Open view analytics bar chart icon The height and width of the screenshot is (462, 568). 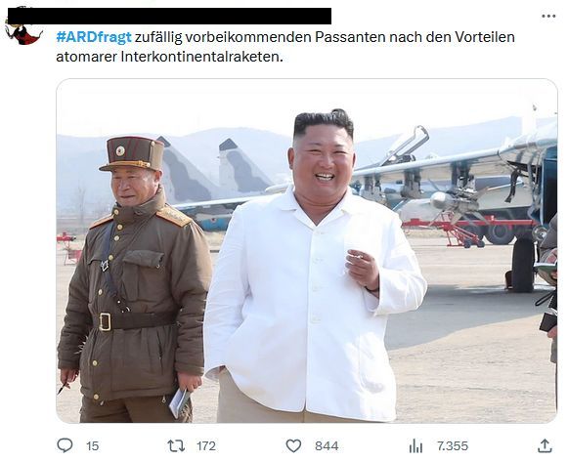[x=415, y=445]
